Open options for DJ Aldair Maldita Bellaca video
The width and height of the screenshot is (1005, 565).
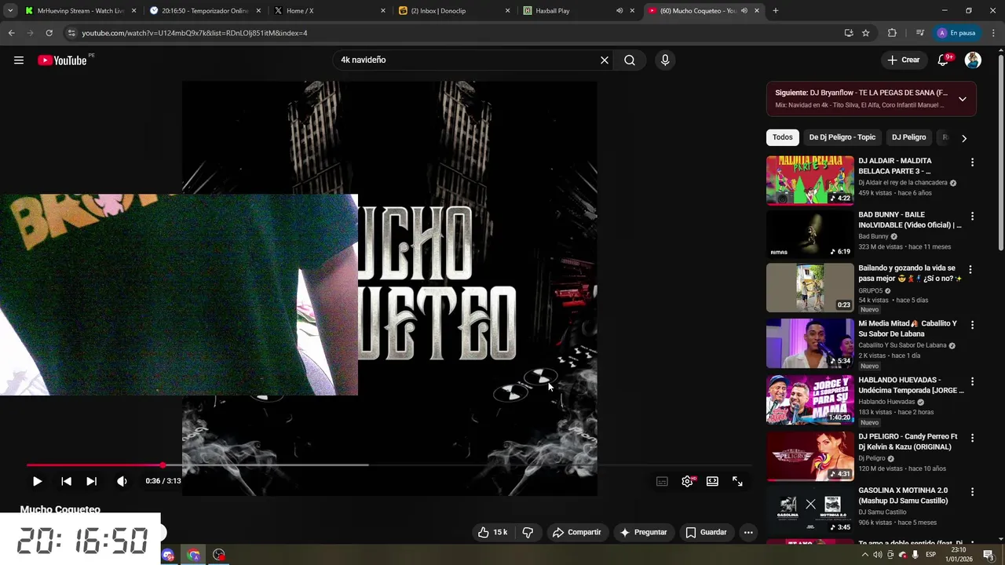(972, 162)
